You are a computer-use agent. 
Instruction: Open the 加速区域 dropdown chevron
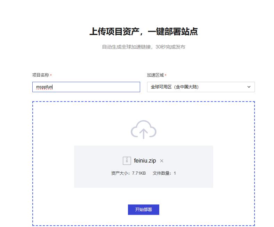point(249,87)
